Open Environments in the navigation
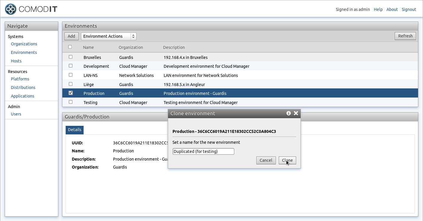This screenshot has height=221, width=423. [24, 52]
